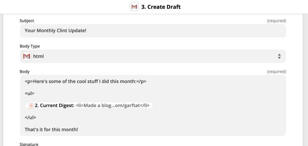Viewport: 308px width, 146px height.
Task: Open the html Body Type dropdown
Action: click(153, 56)
